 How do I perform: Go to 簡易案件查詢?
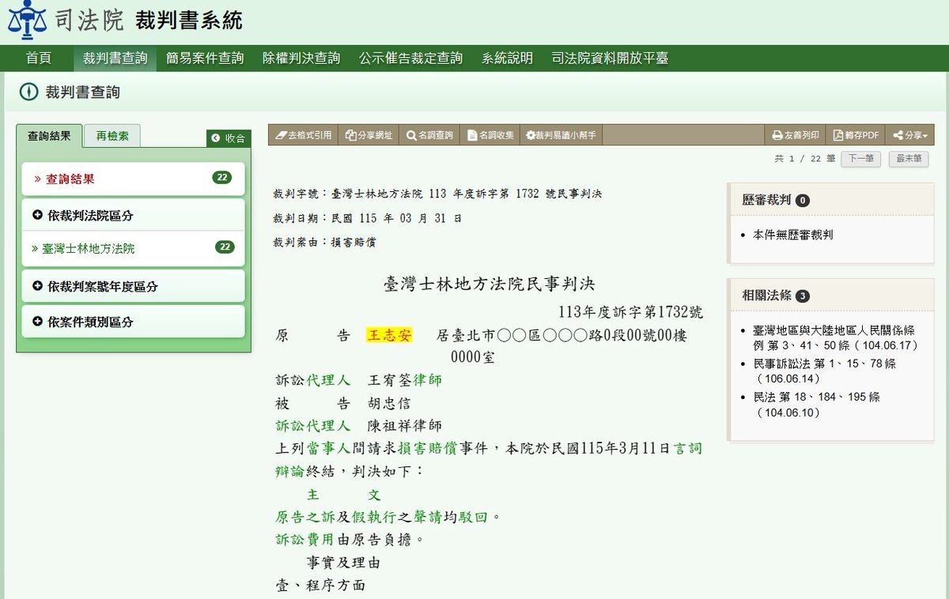(x=205, y=58)
